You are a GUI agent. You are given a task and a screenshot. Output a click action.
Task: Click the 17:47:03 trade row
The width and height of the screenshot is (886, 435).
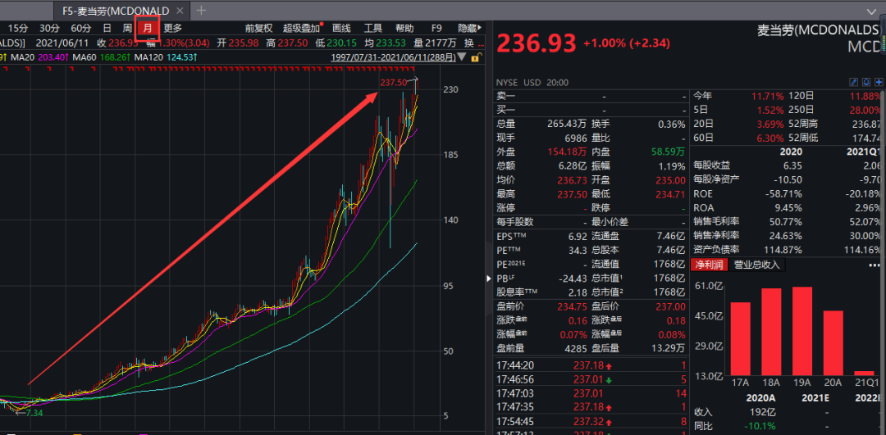click(x=591, y=392)
